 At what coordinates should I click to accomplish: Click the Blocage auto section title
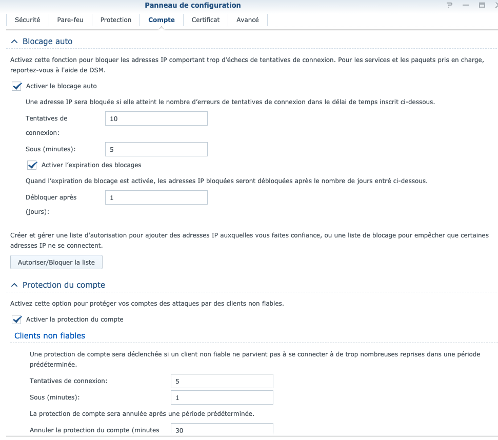tap(47, 42)
